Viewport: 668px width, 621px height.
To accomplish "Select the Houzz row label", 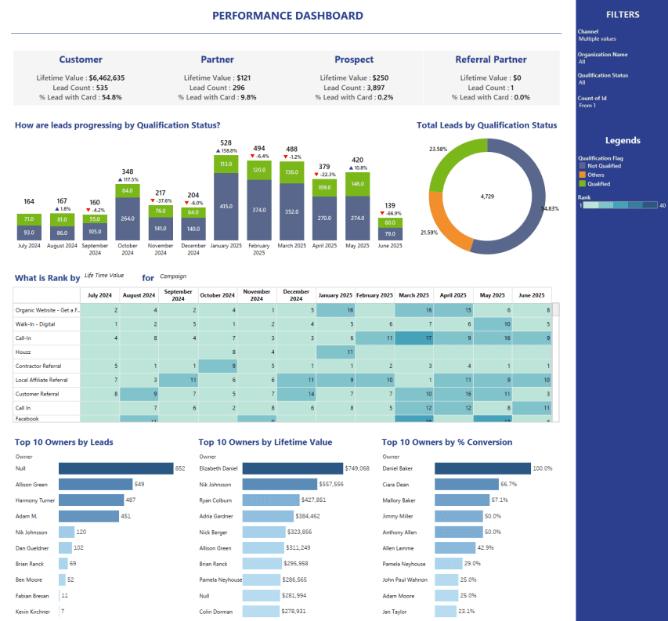I will 46,352.
